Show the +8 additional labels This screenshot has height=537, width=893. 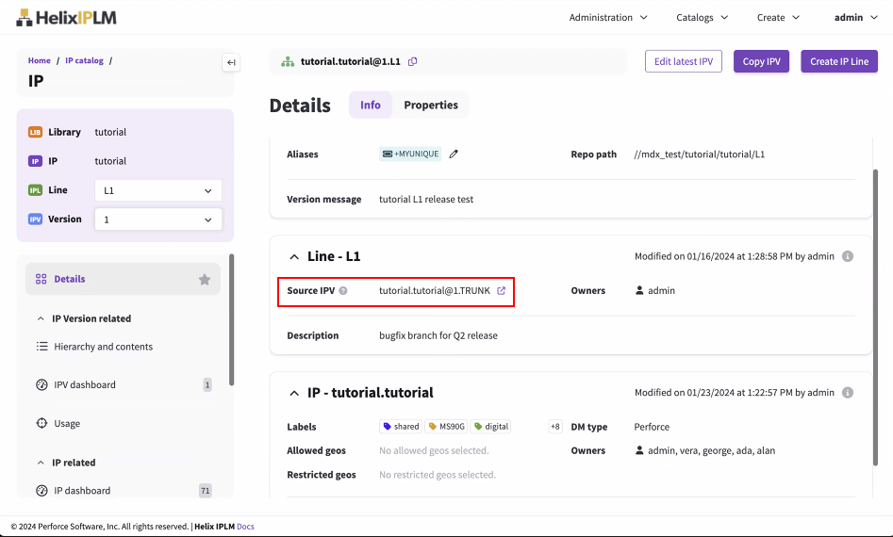[x=554, y=427]
